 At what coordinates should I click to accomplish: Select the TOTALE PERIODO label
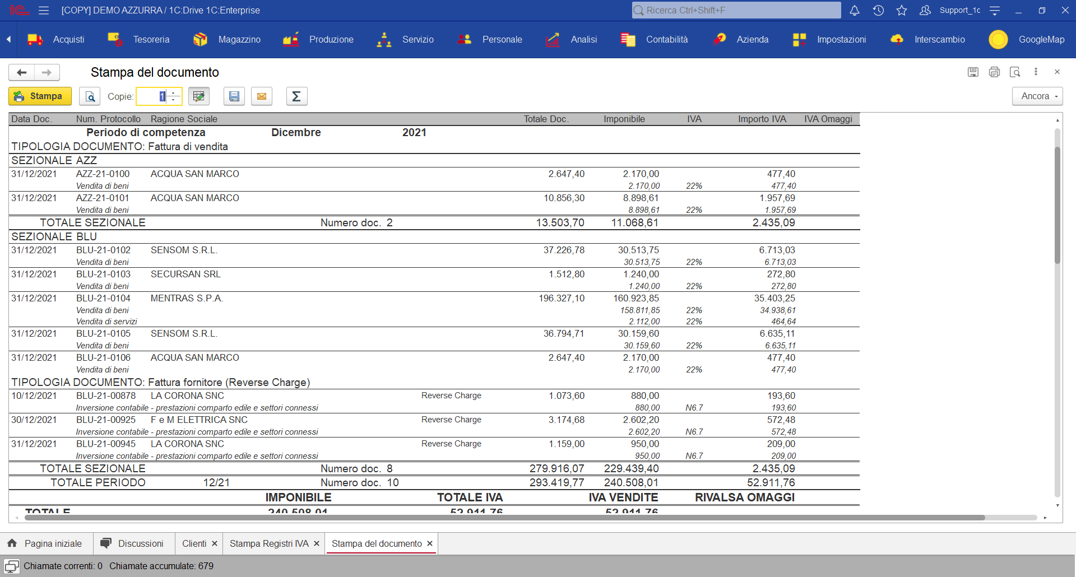pyautogui.click(x=98, y=482)
